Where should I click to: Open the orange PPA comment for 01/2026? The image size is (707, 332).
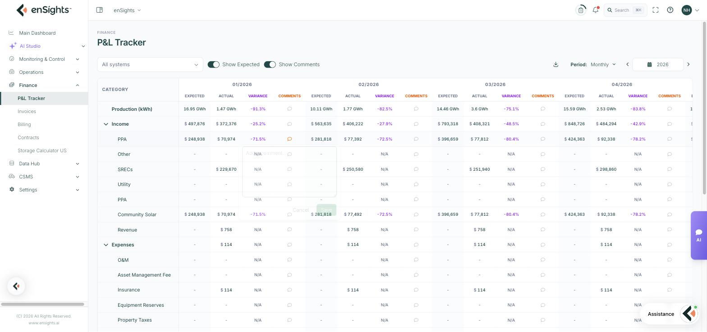[x=289, y=139]
